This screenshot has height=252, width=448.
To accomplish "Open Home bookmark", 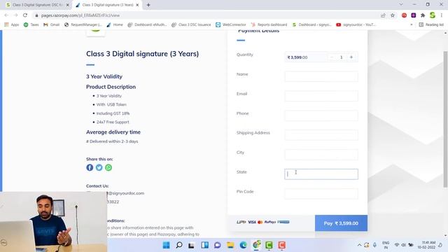I will click(x=115, y=25).
